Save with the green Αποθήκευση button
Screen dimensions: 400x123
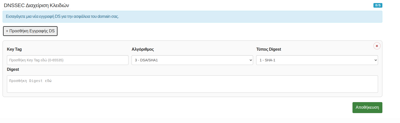[367, 107]
